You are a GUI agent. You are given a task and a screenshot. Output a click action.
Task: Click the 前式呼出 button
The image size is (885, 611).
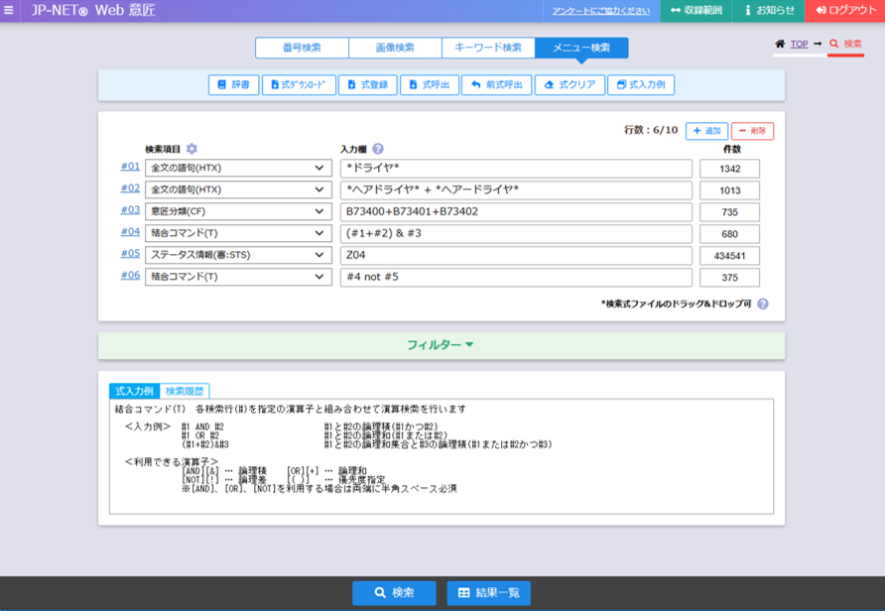point(497,84)
